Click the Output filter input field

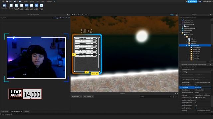click(155, 97)
